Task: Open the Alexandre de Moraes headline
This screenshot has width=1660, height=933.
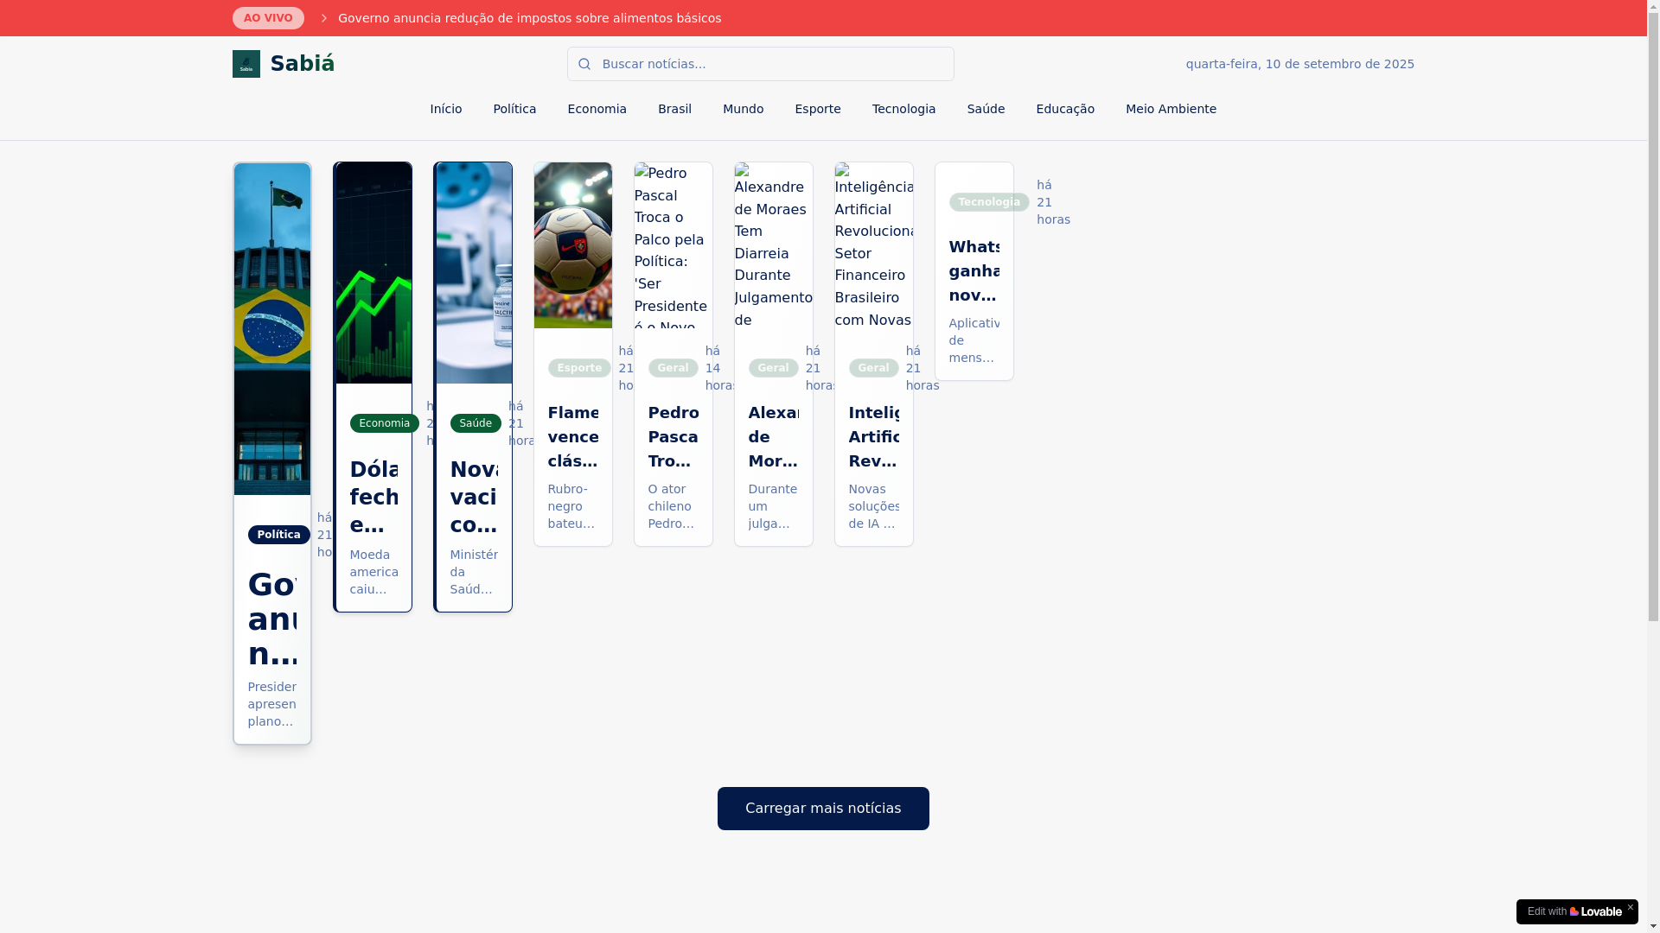Action: [x=774, y=437]
